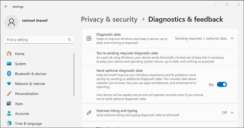Viewport: 244px width, 128px height.
Task: Open Network & internet settings
Action: [30, 84]
